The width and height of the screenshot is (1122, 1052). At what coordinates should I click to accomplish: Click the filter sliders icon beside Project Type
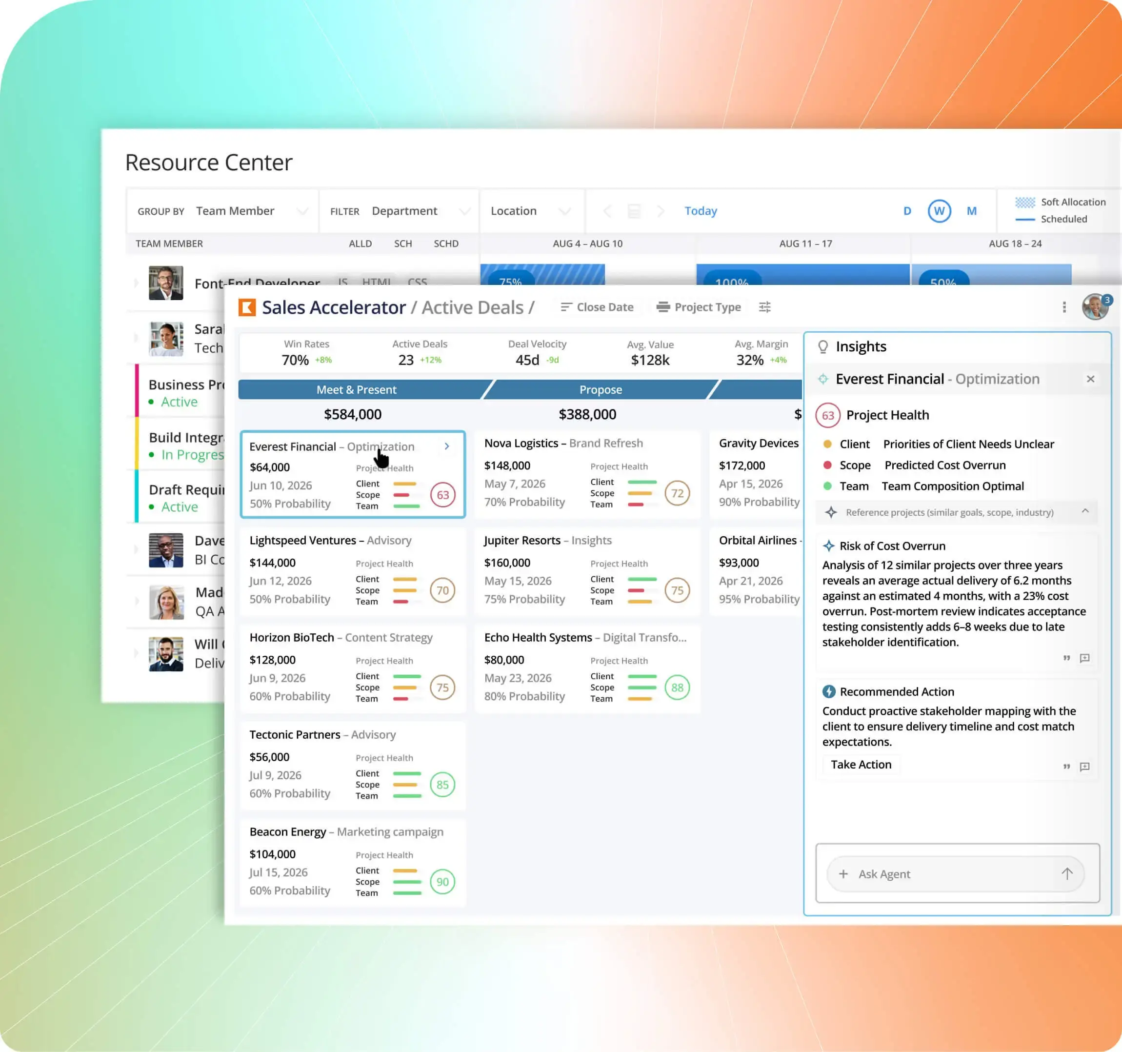tap(765, 307)
